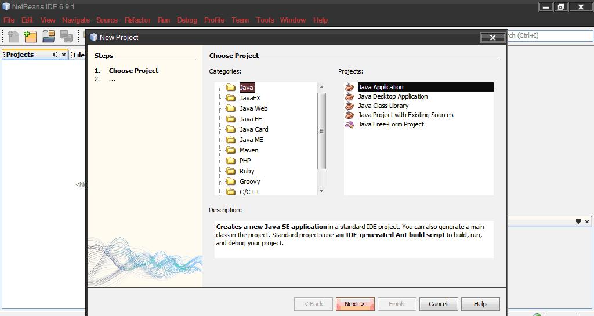Screen dimensions: 594x316
Task: Click the Help button in the dialog
Action: click(480, 304)
